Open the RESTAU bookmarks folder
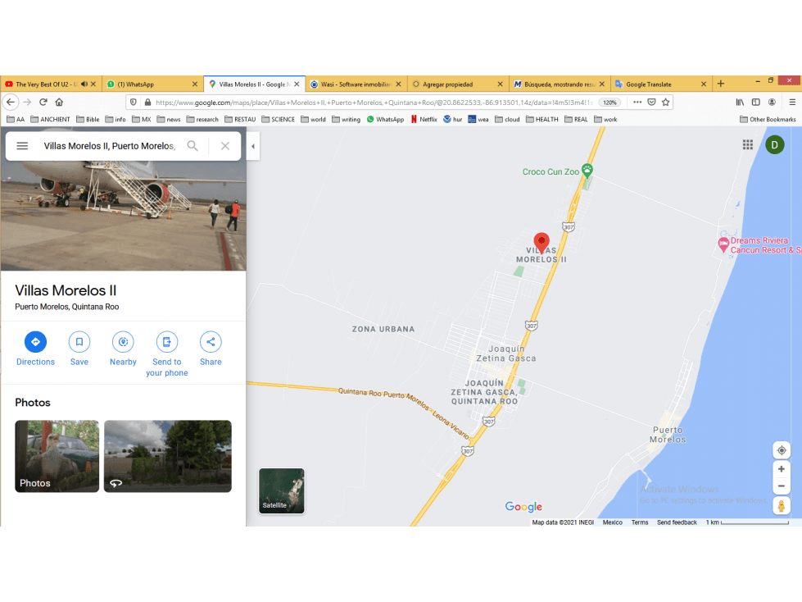 [240, 119]
